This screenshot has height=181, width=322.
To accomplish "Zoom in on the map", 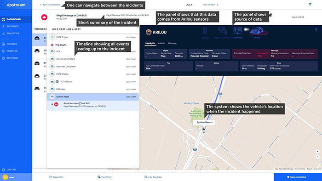I will [317, 152].
